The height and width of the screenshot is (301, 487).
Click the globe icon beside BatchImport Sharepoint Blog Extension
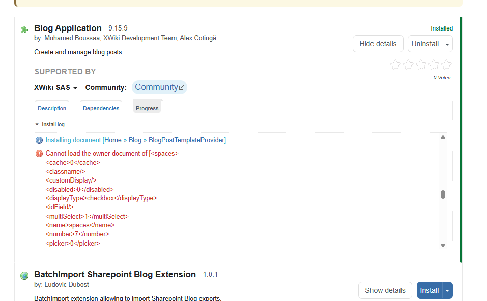tap(24, 276)
